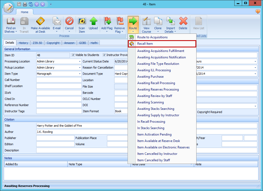Toggle the Visible to Students checkbox
The image size is (263, 191).
(73, 55)
